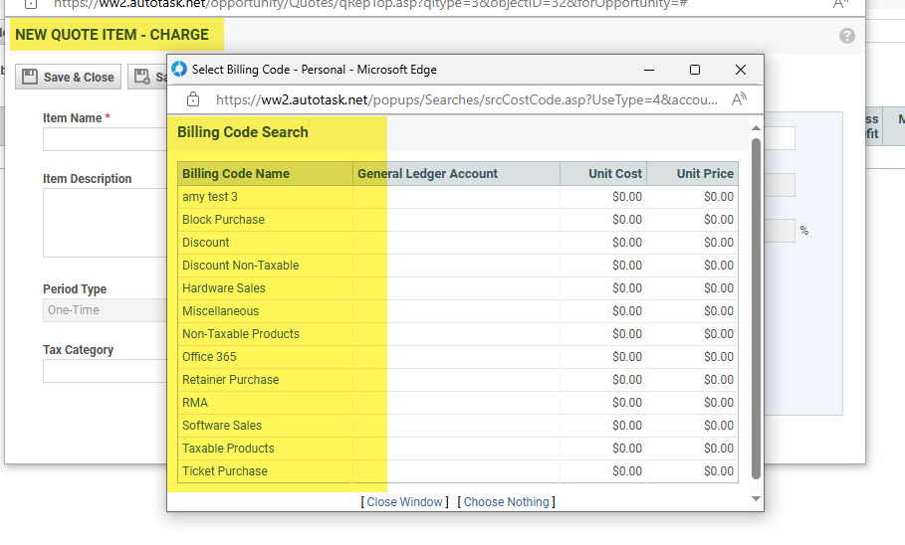Image resolution: width=905 pixels, height=545 pixels.
Task: Click the popup URL address field
Action: [x=466, y=99]
